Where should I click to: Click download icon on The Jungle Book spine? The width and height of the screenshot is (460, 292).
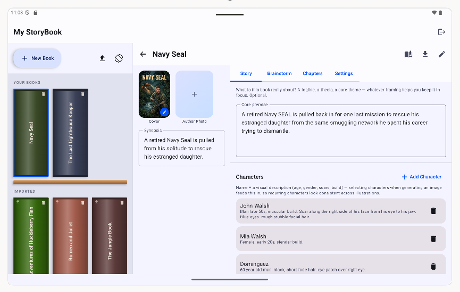[96, 202]
